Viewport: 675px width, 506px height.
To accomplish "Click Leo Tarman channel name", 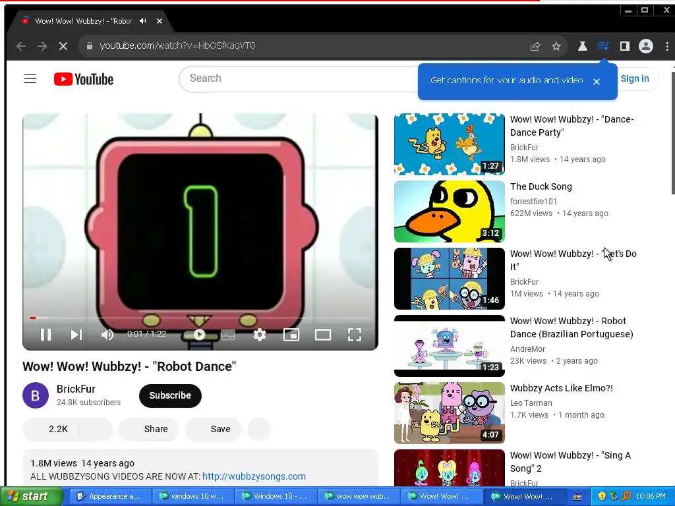I will point(531,403).
